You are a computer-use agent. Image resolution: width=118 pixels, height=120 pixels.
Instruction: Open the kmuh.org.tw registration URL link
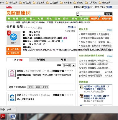point(68,50)
